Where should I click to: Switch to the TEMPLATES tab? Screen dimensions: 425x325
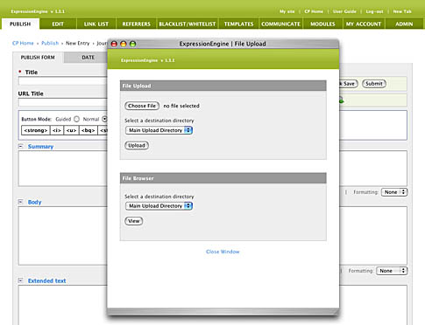[x=238, y=24]
